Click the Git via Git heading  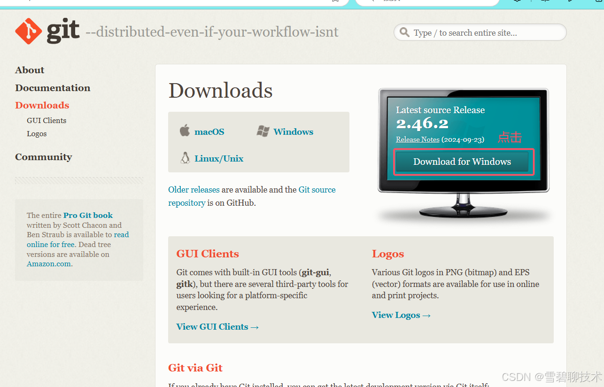click(x=195, y=368)
